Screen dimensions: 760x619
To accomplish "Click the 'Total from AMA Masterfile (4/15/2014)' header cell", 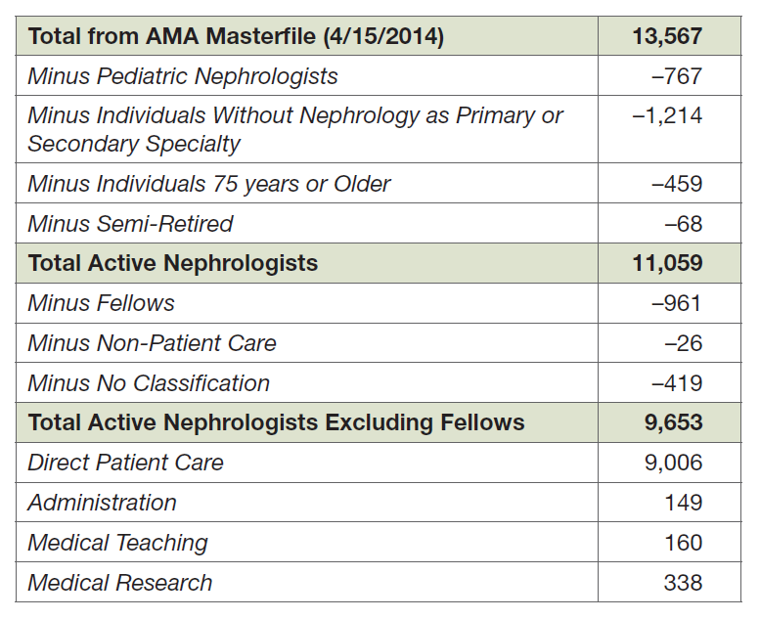I will (236, 37).
